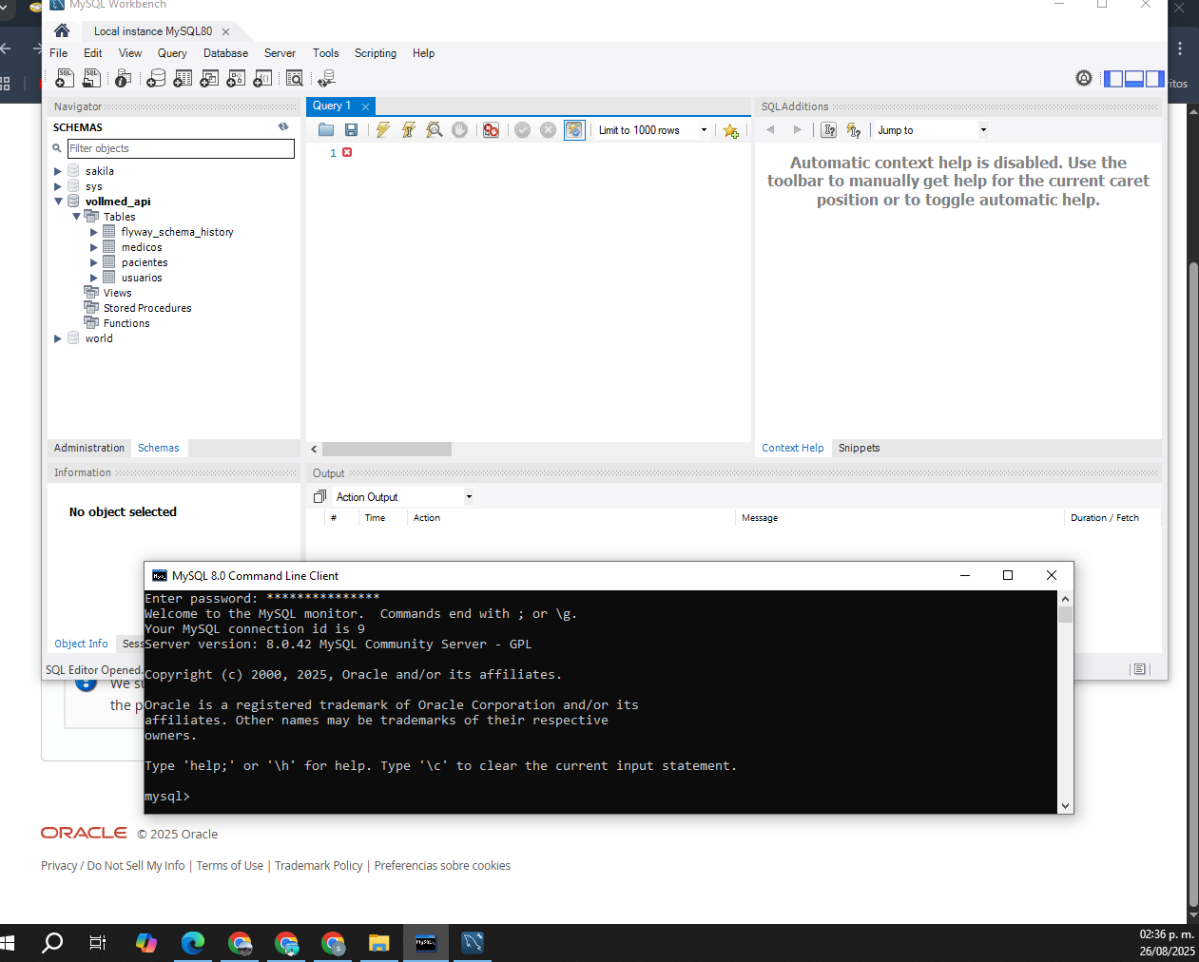Search table data icon in main toolbar

point(295,78)
